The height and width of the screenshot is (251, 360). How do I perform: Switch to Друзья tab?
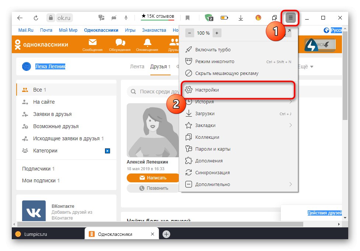coord(160,66)
